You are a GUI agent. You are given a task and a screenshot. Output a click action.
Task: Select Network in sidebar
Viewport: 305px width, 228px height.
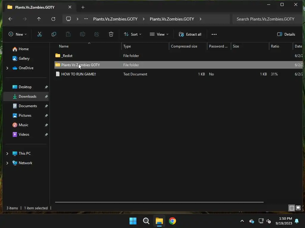(26, 163)
